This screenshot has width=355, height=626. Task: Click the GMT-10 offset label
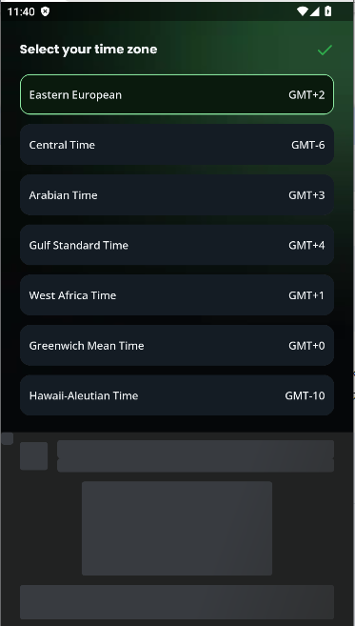tap(305, 395)
